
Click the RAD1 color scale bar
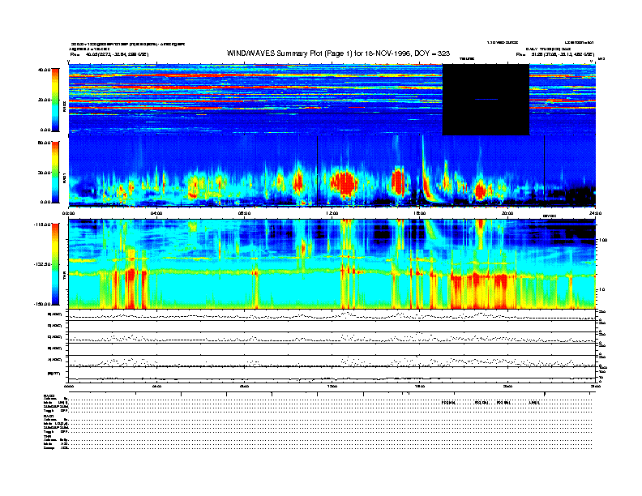pyautogui.click(x=55, y=172)
